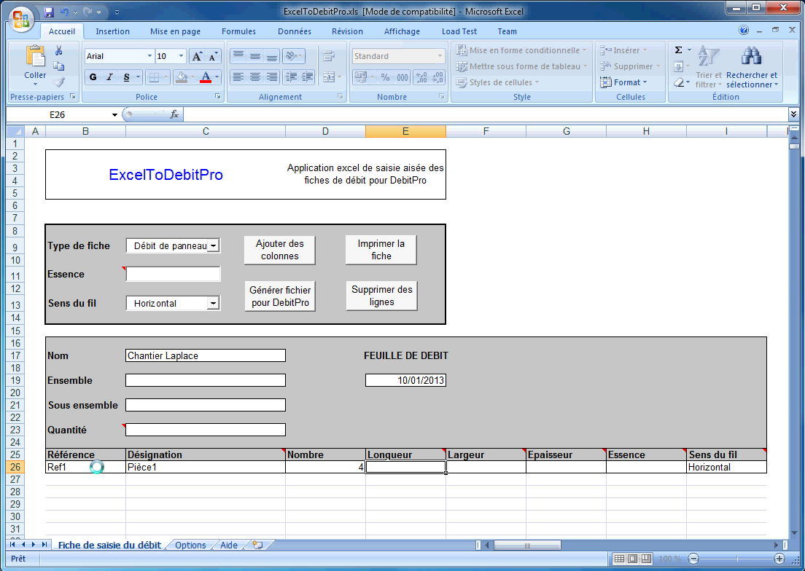Zoom in with the plus button
Screen dimensions: 805x571
tap(779, 559)
